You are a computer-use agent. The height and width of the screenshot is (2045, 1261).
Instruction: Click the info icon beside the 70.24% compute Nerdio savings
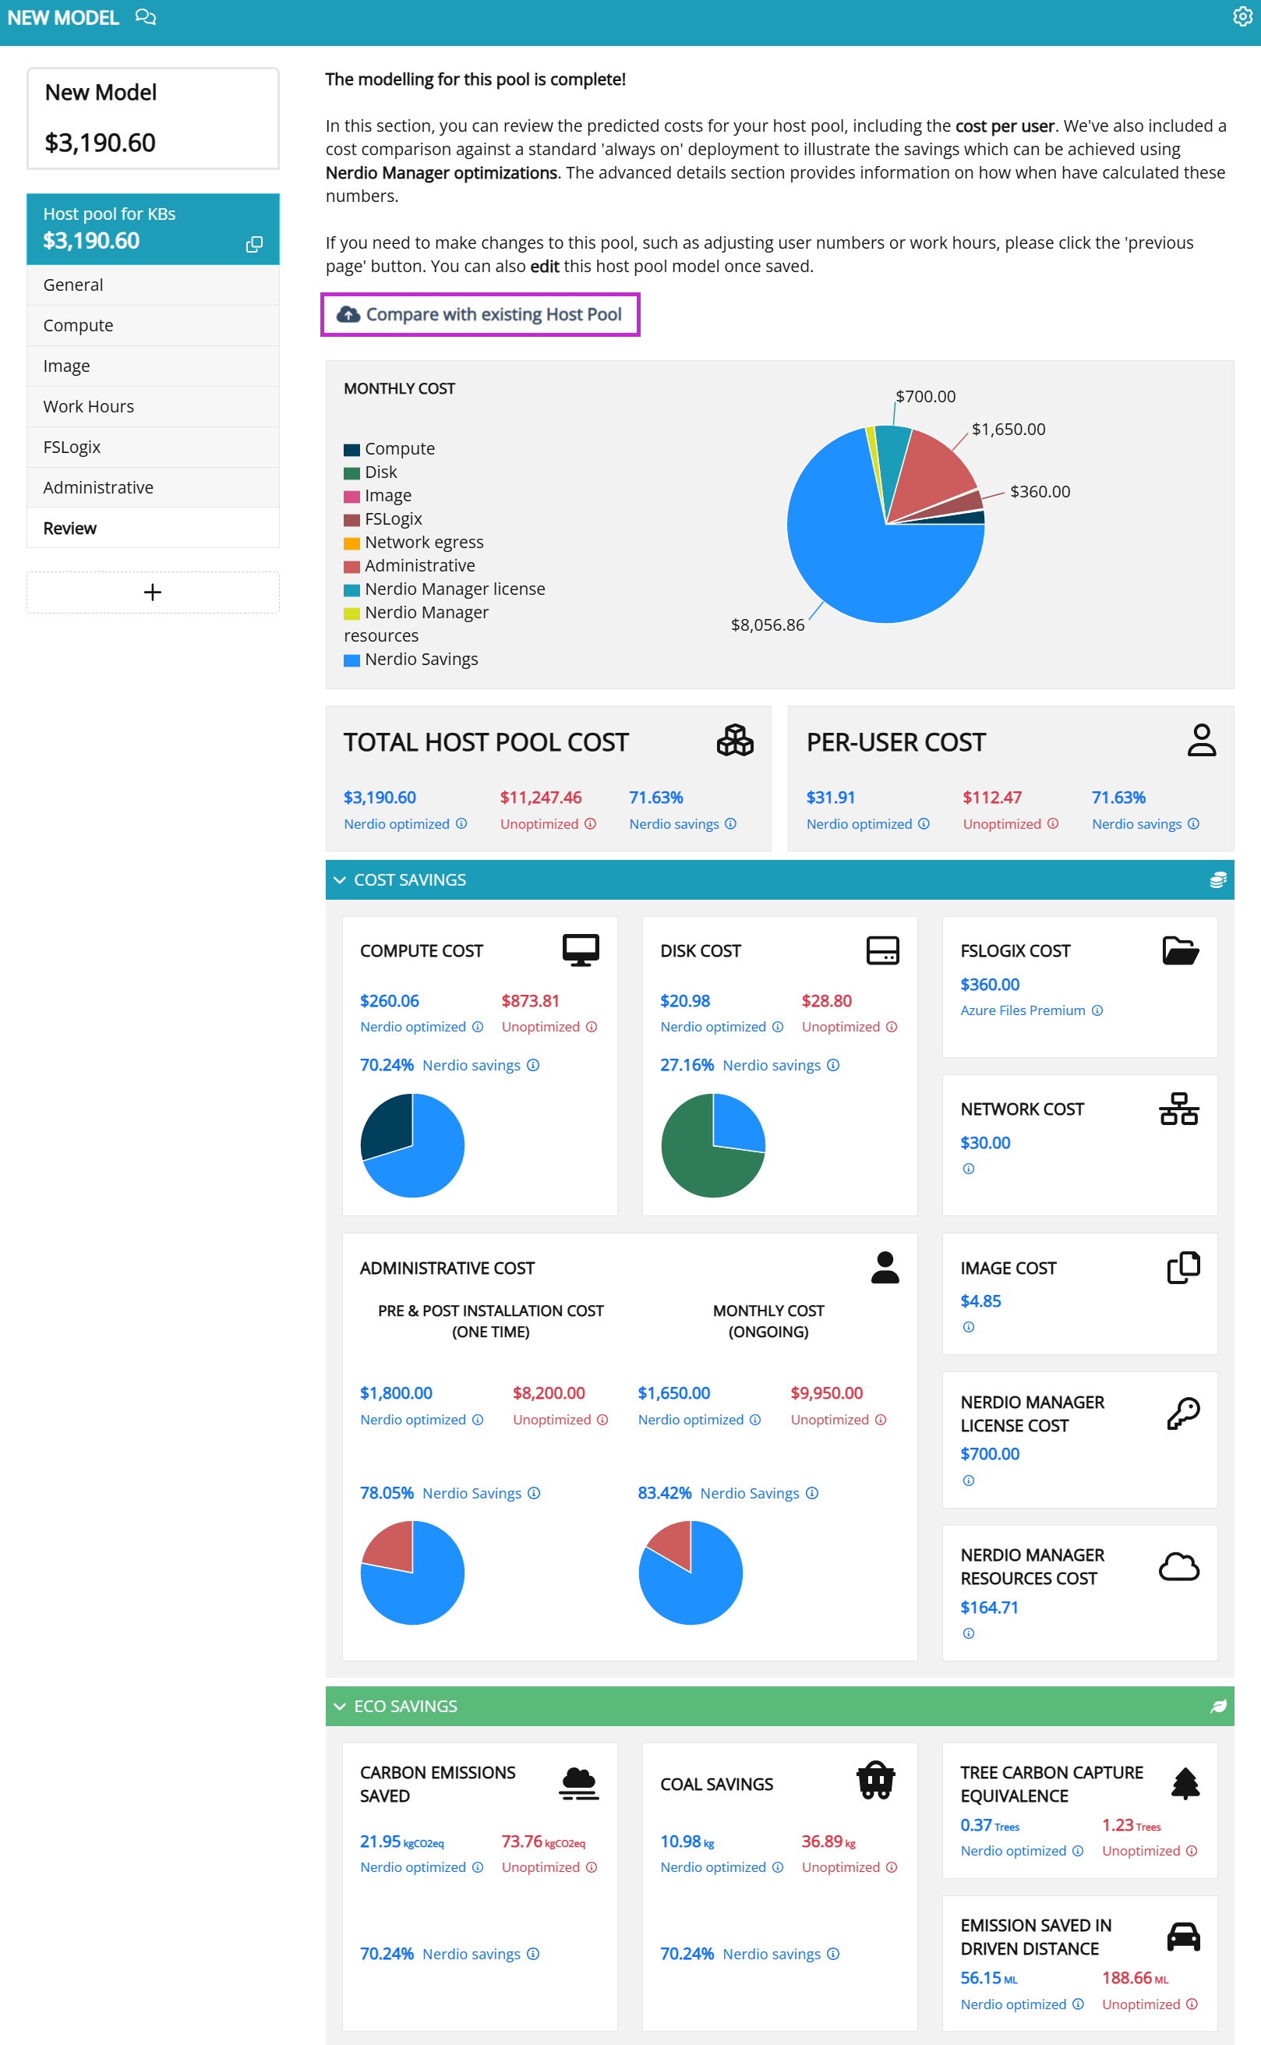[533, 1065]
